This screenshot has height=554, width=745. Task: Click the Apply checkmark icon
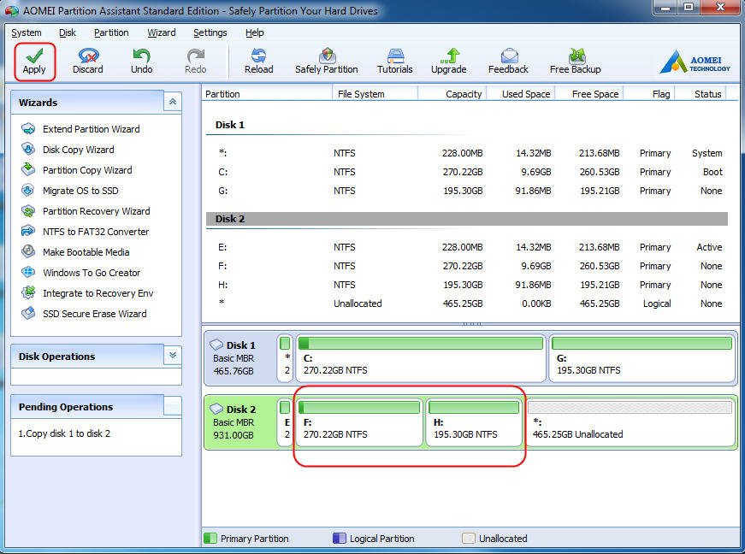coord(34,56)
